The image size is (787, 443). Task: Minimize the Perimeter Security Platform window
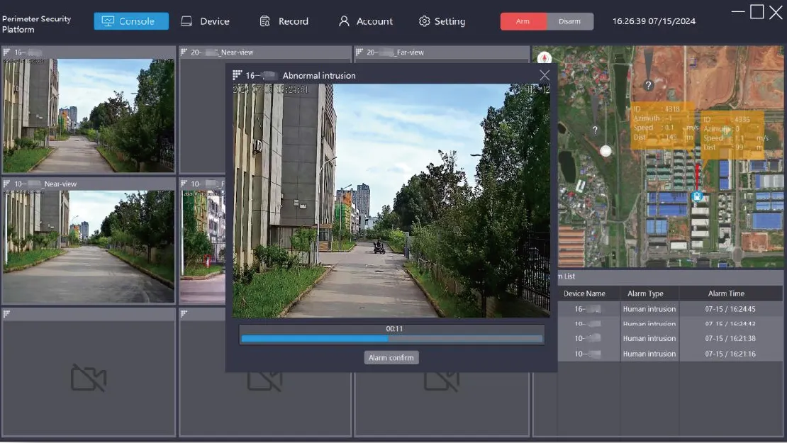(x=738, y=11)
